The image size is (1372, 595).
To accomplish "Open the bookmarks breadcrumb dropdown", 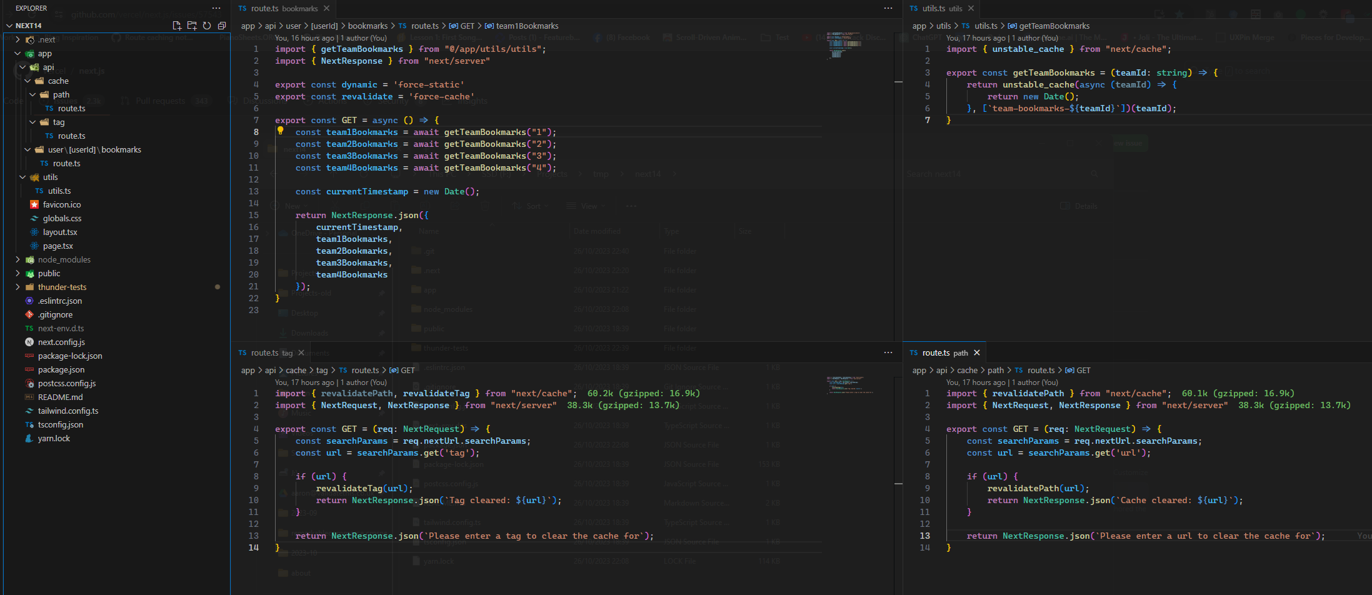I will pyautogui.click(x=368, y=26).
